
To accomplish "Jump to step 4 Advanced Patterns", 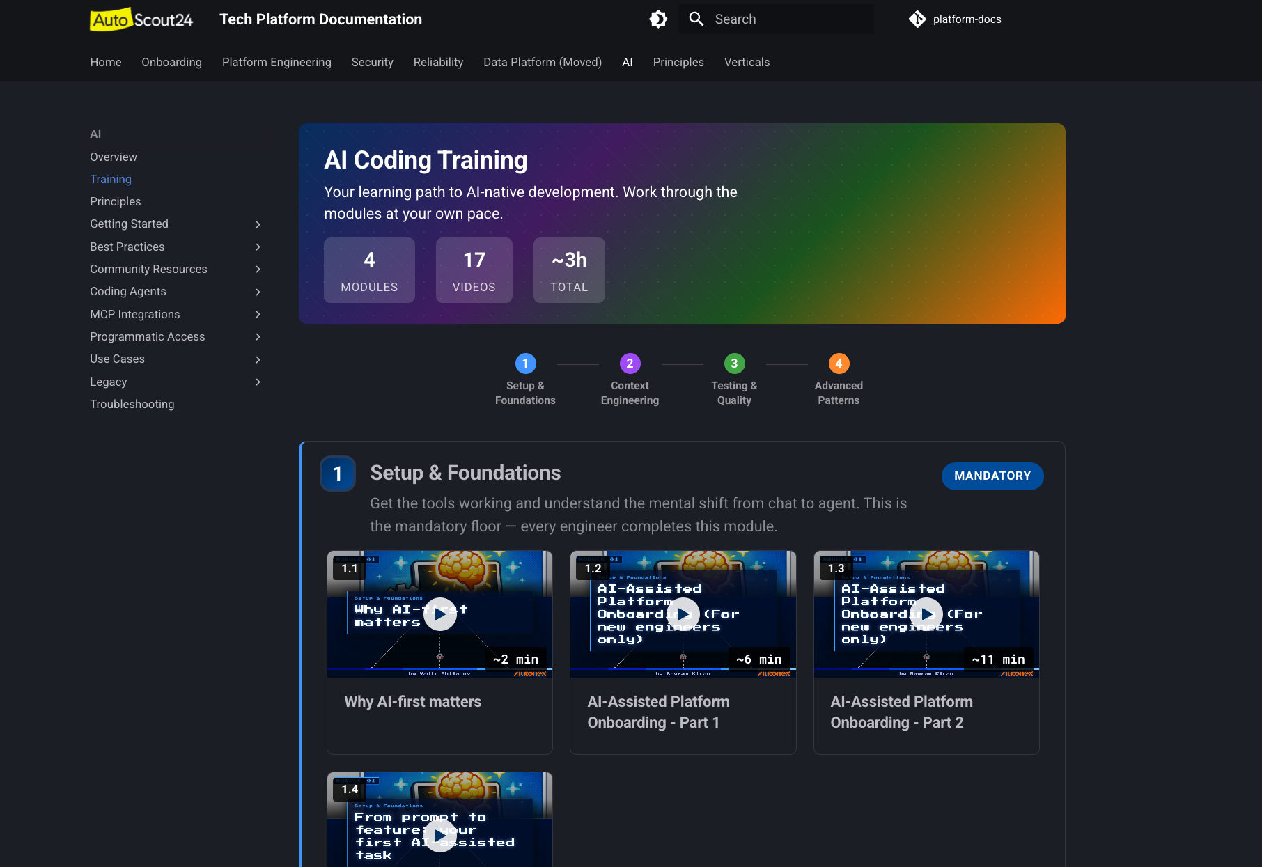I will click(x=839, y=380).
